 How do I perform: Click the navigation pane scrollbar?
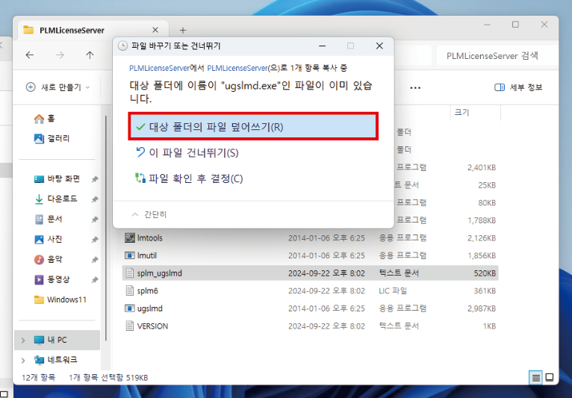(x=106, y=228)
